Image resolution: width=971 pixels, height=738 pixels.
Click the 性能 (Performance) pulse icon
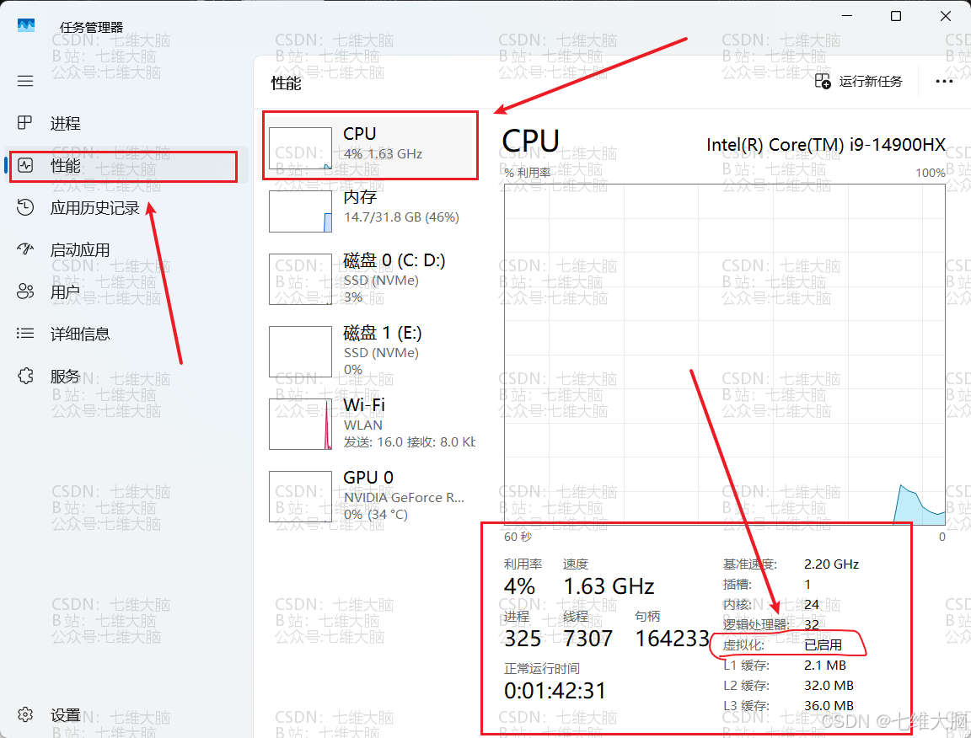pos(25,165)
